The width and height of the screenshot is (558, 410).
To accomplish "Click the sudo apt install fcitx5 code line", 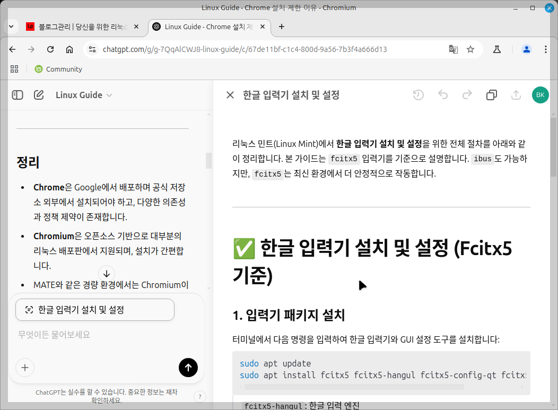I will click(382, 375).
